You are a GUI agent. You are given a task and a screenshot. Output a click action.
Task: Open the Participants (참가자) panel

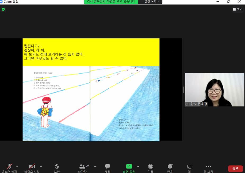82,167
